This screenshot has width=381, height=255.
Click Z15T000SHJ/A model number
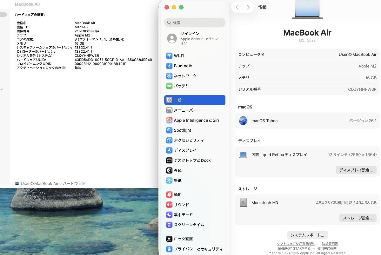coord(87,31)
